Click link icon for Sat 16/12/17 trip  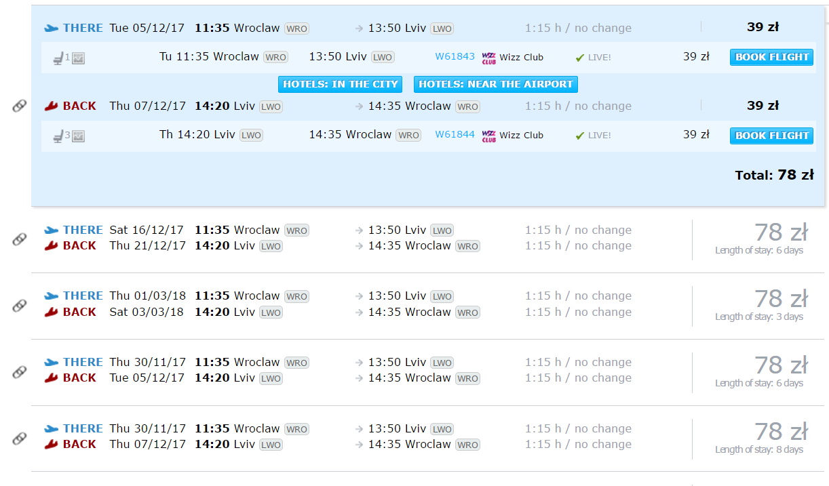pos(20,239)
